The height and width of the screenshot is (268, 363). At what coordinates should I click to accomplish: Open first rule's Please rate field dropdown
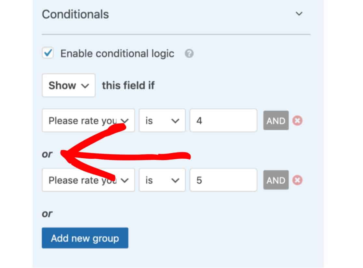click(x=88, y=121)
